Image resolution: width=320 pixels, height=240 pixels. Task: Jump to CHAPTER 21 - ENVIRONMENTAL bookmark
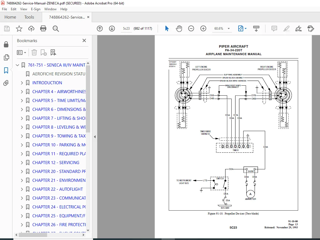click(x=59, y=180)
